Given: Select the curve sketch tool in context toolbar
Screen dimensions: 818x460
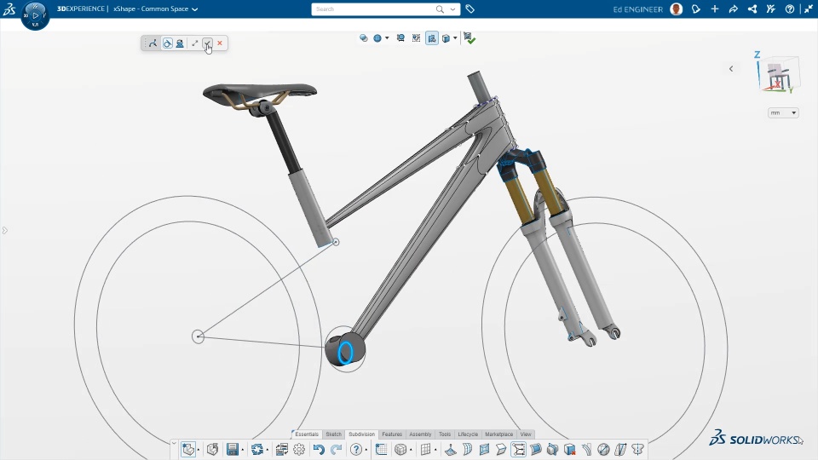Looking at the screenshot, I should [x=153, y=43].
